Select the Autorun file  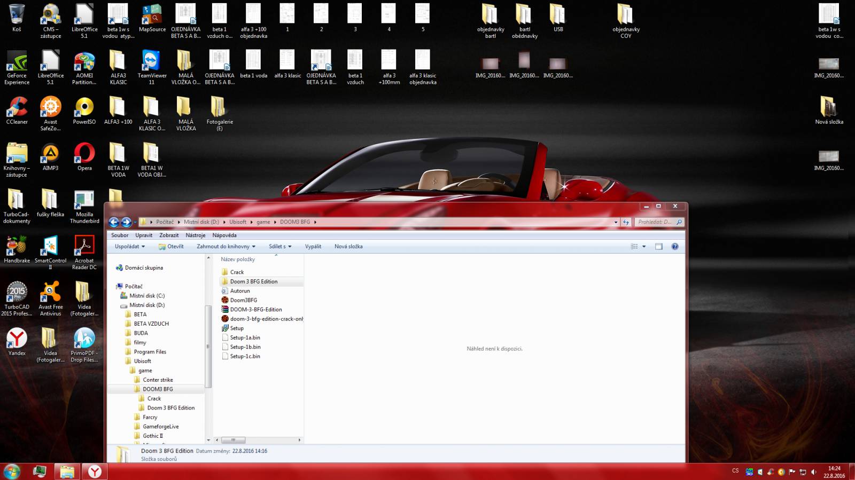click(240, 291)
